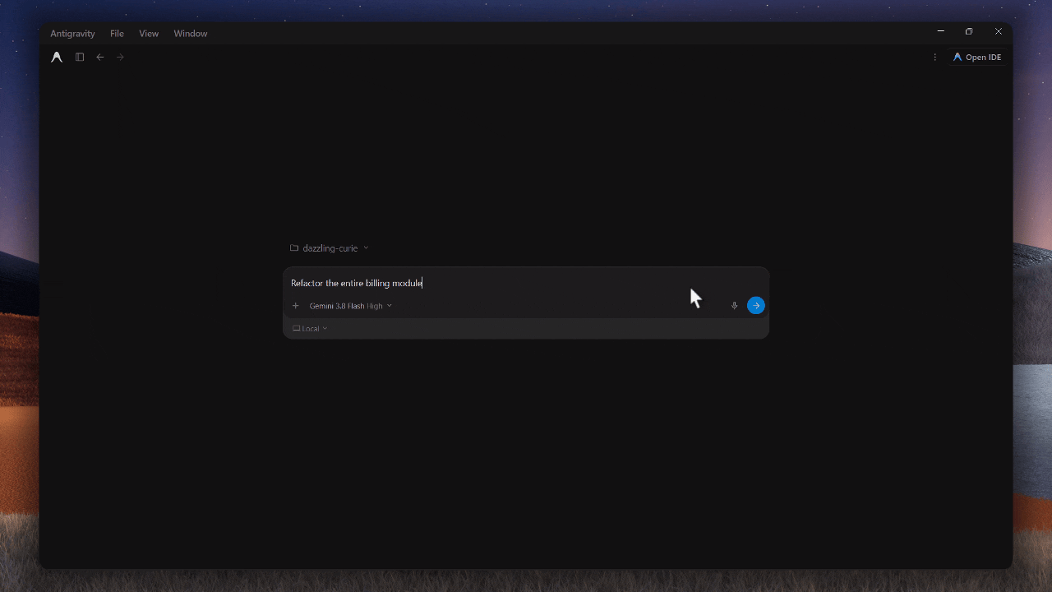Open the three-dot more options menu

point(935,58)
